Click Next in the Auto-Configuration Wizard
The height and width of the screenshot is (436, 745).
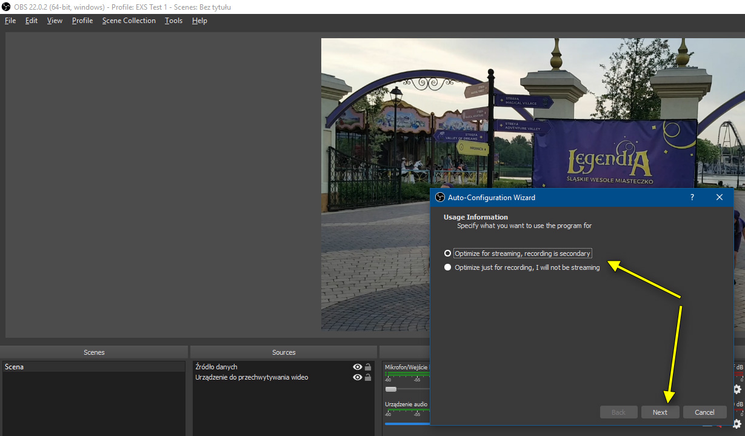click(x=660, y=412)
